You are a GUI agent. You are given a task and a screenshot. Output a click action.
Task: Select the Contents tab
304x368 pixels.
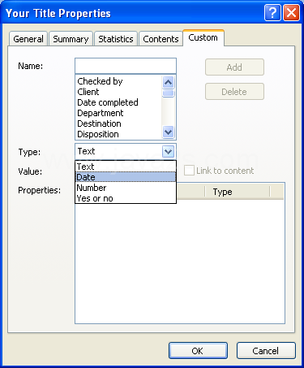tap(161, 39)
